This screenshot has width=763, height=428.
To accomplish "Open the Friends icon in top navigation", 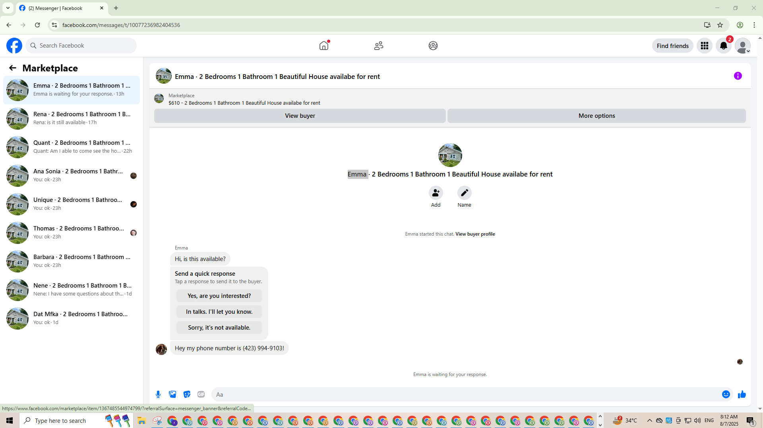I will pyautogui.click(x=379, y=46).
